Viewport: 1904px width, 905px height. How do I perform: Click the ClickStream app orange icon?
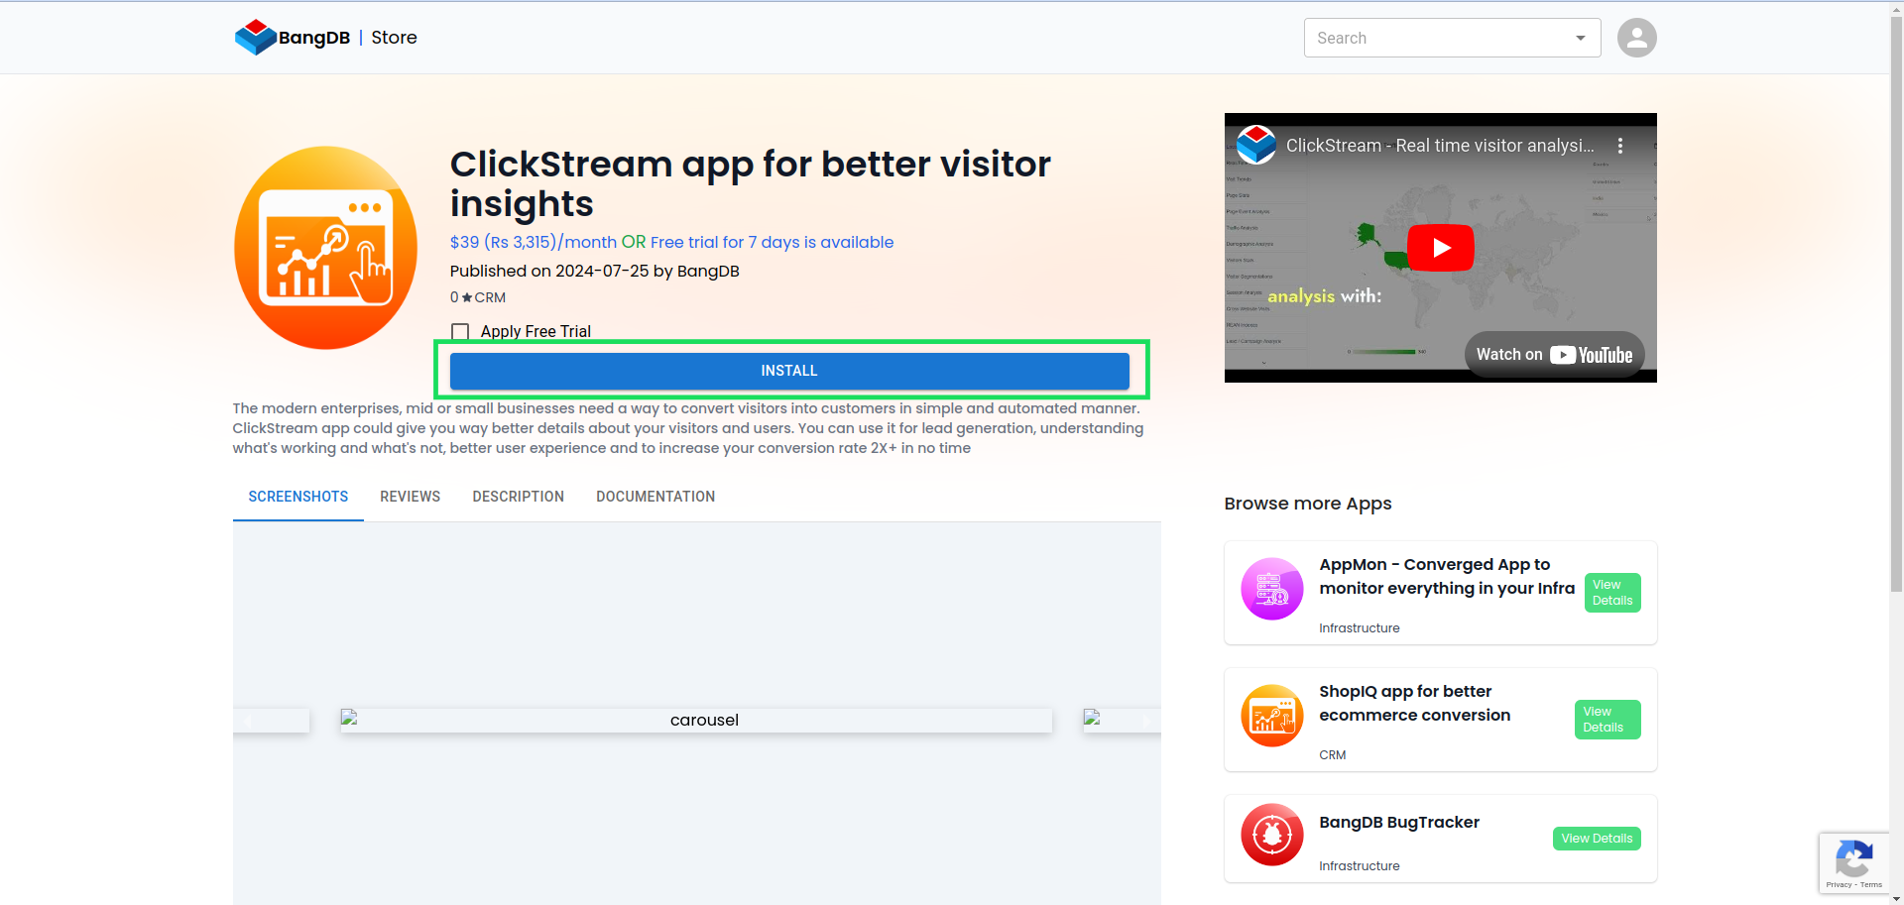click(325, 248)
